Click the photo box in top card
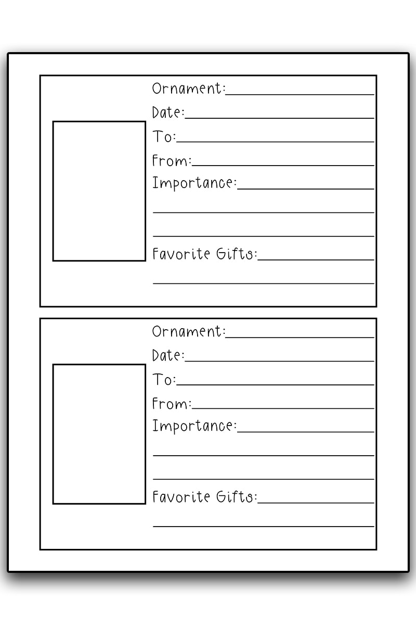 pos(99,191)
